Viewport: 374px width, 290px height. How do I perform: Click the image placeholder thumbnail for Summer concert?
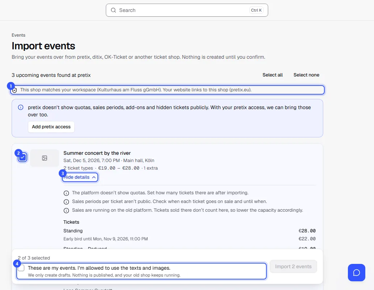pyautogui.click(x=45, y=158)
